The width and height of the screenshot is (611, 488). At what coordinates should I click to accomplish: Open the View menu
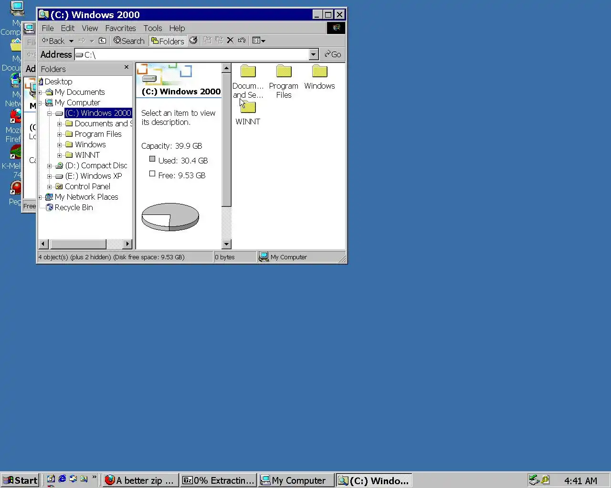pyautogui.click(x=90, y=28)
